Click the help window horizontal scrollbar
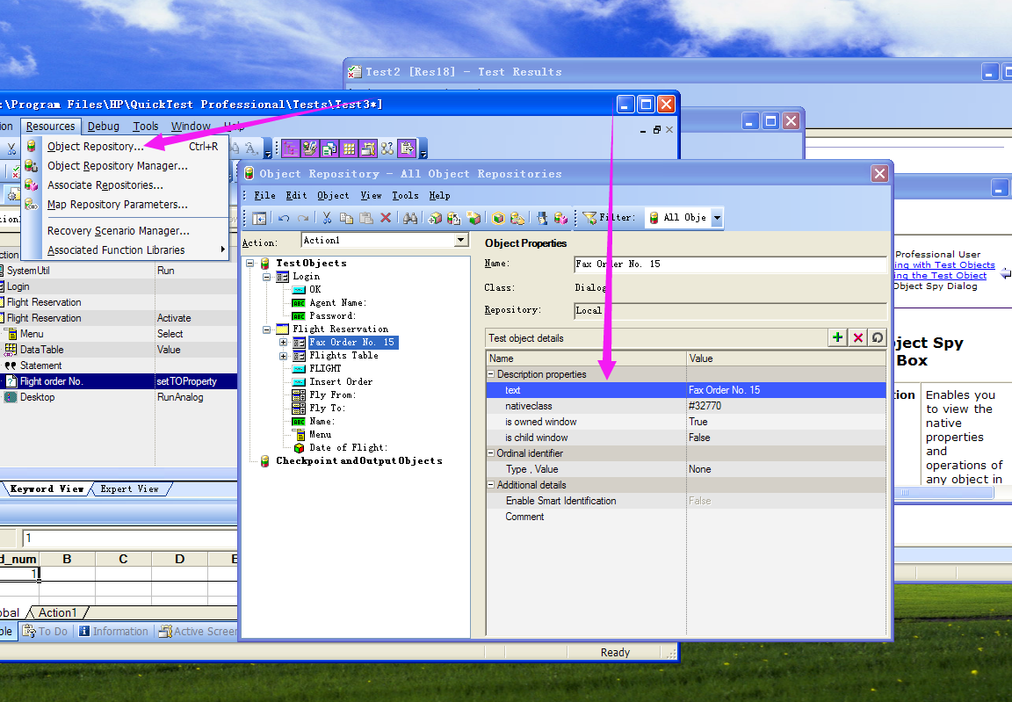 (943, 492)
